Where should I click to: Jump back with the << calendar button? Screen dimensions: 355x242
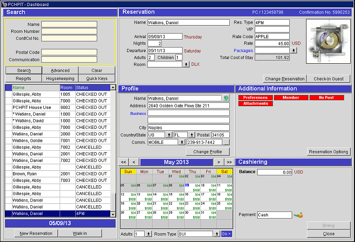pyautogui.click(x=124, y=162)
